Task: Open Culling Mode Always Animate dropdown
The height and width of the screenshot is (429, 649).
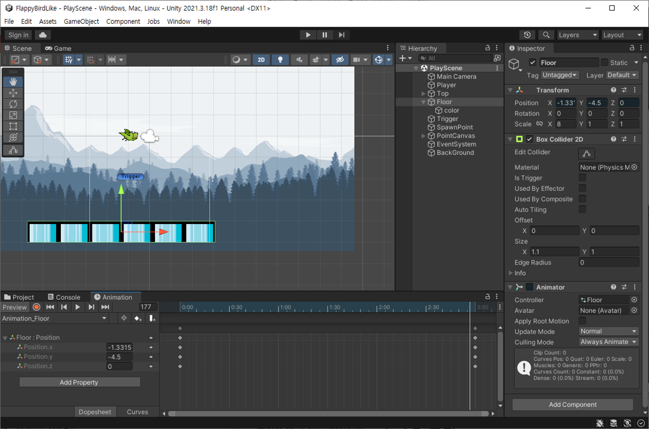Action: 608,342
